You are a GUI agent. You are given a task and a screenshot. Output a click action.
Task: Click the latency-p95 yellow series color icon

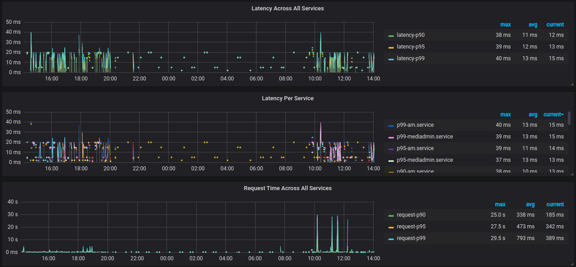pos(391,47)
